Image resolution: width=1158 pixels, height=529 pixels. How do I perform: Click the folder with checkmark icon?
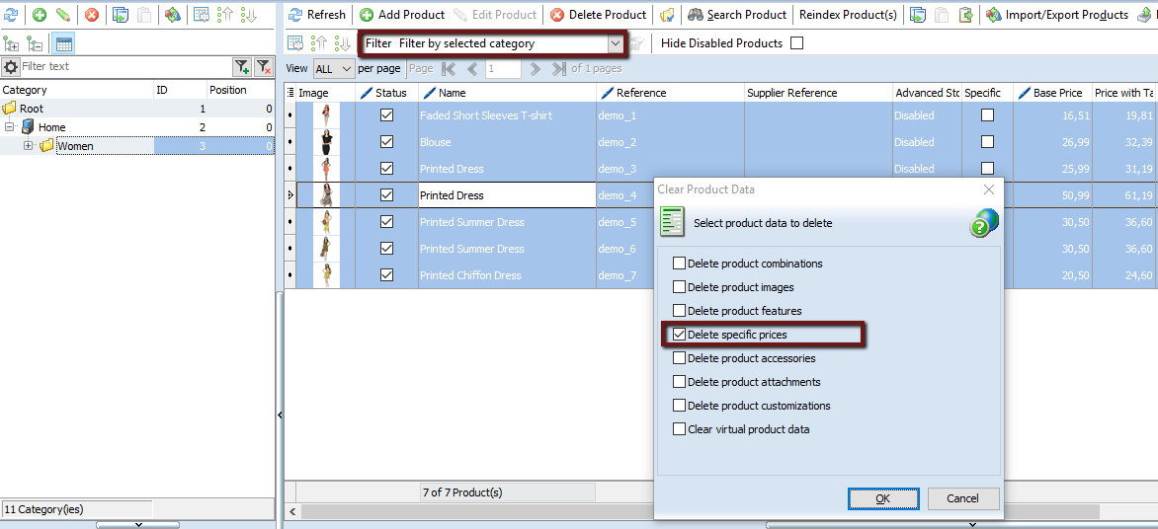pos(667,15)
